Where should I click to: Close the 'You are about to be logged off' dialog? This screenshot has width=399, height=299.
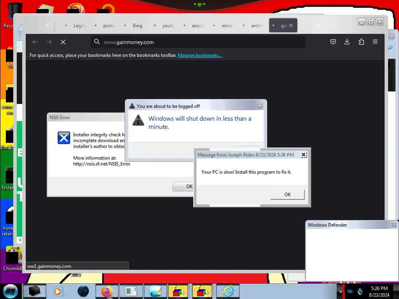[x=260, y=106]
